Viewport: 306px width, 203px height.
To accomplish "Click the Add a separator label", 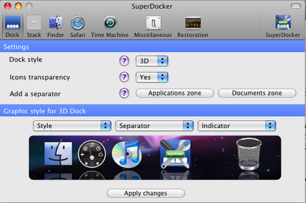I will coord(35,94).
